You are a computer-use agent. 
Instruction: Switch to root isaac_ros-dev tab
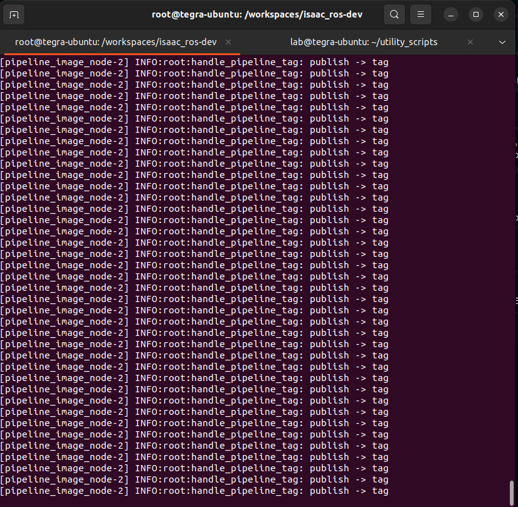116,42
